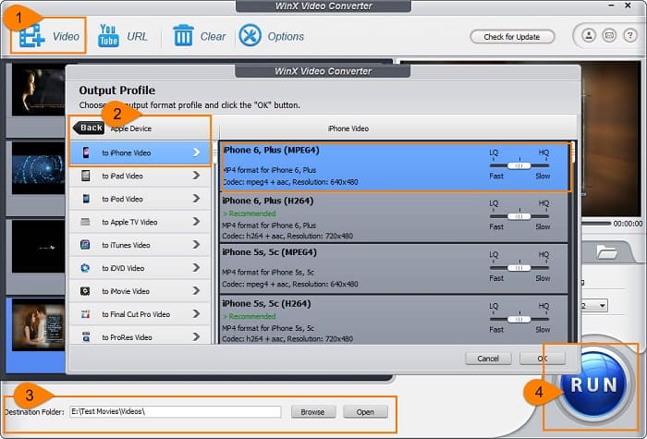Click the ProRes icon in category list
Screen dimensions: 647x439
tap(85, 337)
